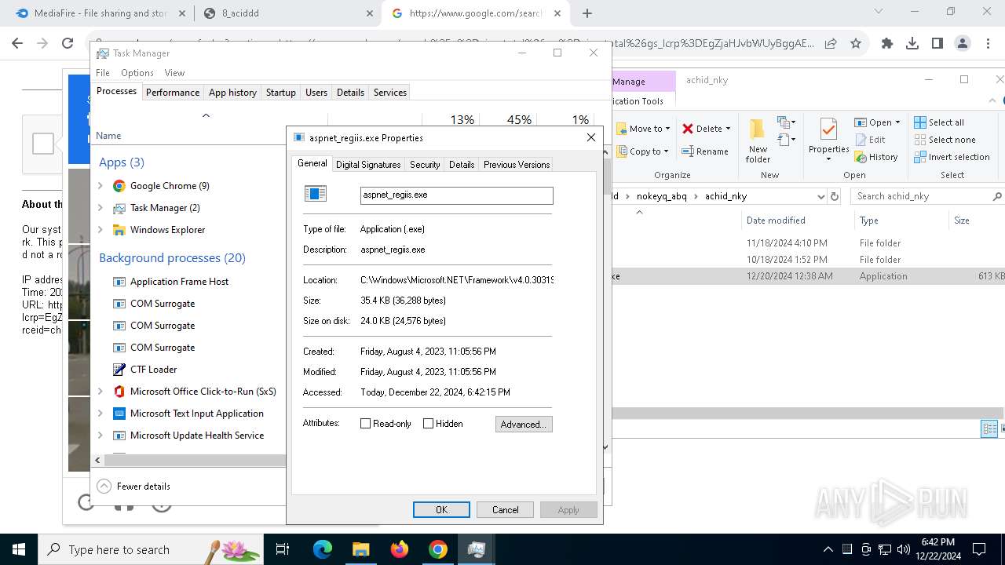Show hidden system tray icons

pyautogui.click(x=828, y=549)
